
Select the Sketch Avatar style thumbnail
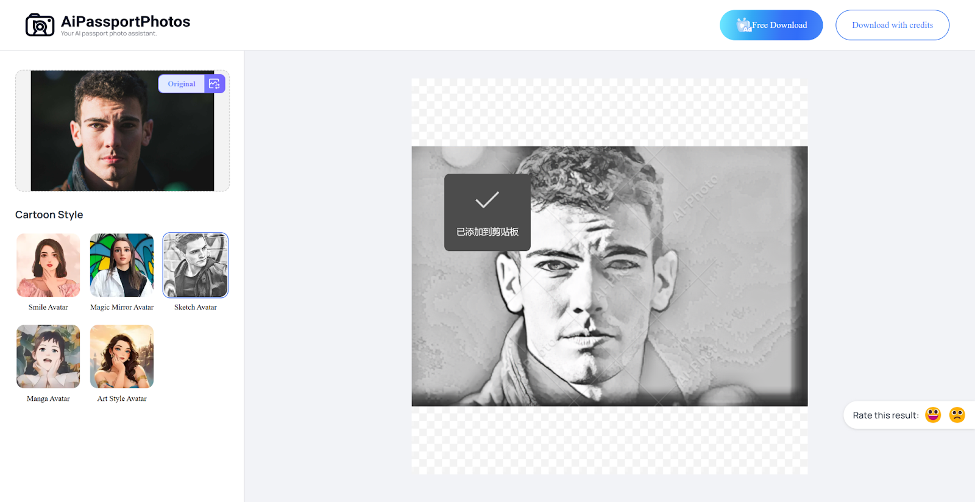(x=196, y=265)
